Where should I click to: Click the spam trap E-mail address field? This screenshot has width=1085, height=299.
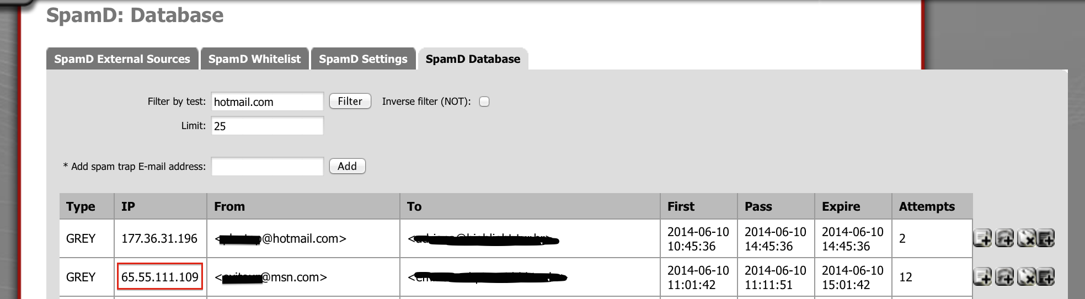[267, 167]
